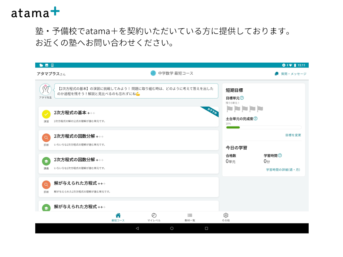Click first orange 診断 magnifier for 2次方程式の因数分解
The width and height of the screenshot is (343, 257).
[x=46, y=137]
